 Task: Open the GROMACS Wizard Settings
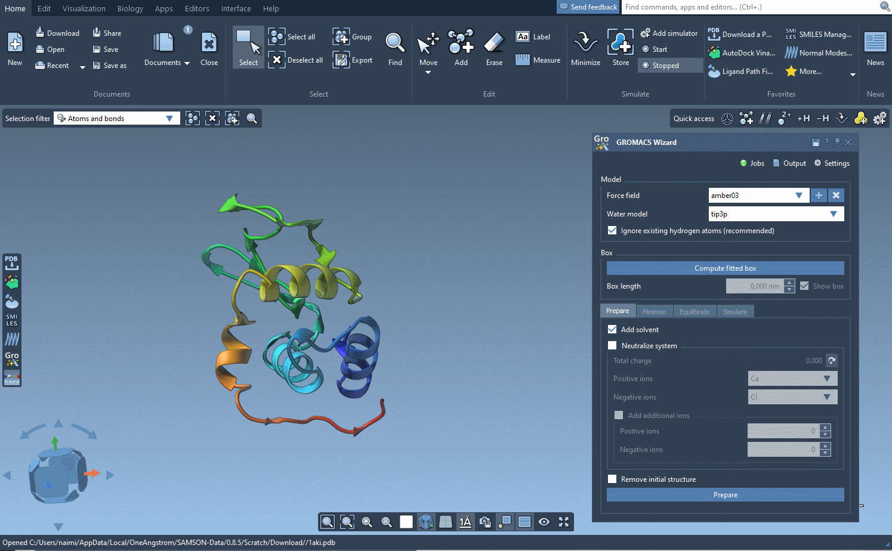coord(832,163)
